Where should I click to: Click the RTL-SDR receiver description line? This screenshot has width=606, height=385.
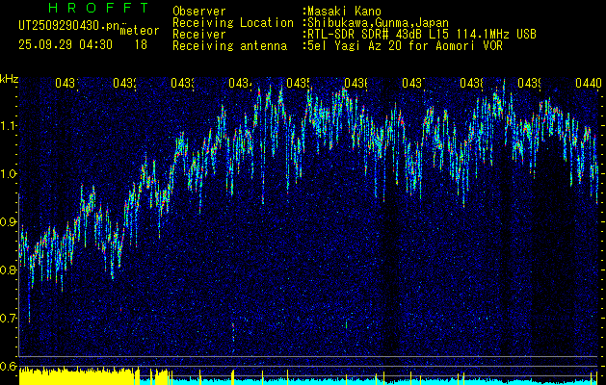click(x=421, y=34)
